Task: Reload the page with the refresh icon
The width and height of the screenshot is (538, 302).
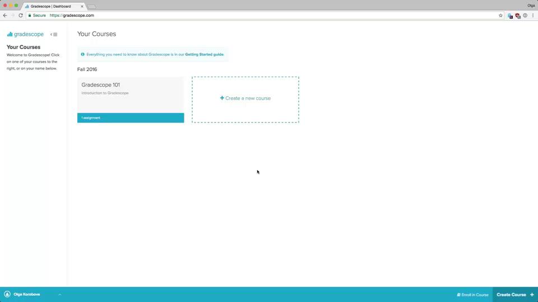Action: [x=21, y=16]
